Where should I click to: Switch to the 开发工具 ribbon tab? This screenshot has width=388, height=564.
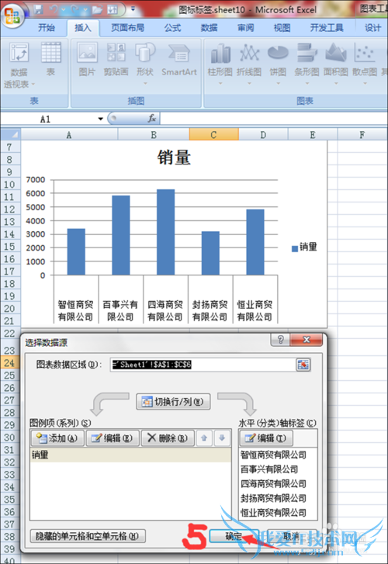point(327,28)
